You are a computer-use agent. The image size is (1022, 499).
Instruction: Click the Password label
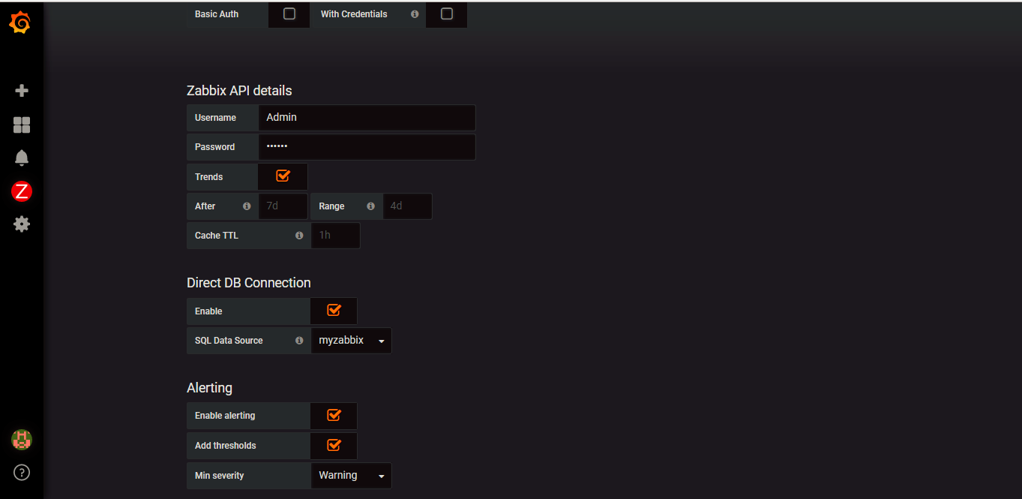(214, 147)
